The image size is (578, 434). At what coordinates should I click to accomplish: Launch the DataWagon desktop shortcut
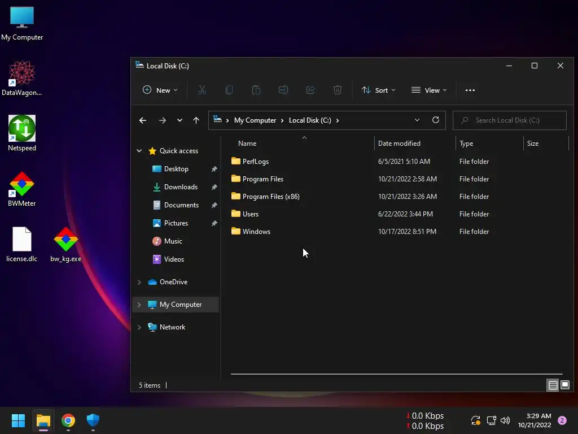coord(22,78)
